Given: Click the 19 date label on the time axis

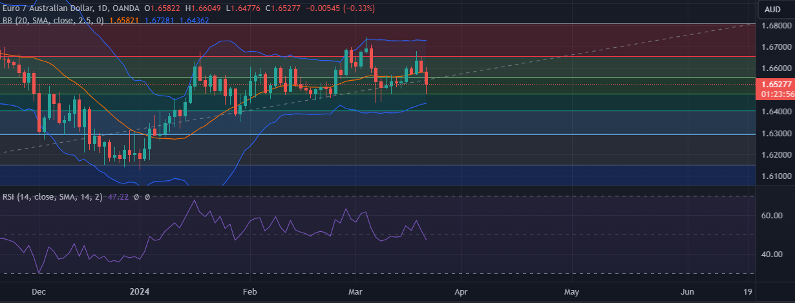Looking at the screenshot, I should pos(748,292).
